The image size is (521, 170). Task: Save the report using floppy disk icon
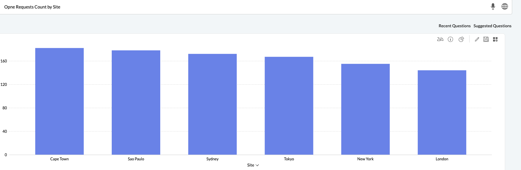[x=486, y=39]
